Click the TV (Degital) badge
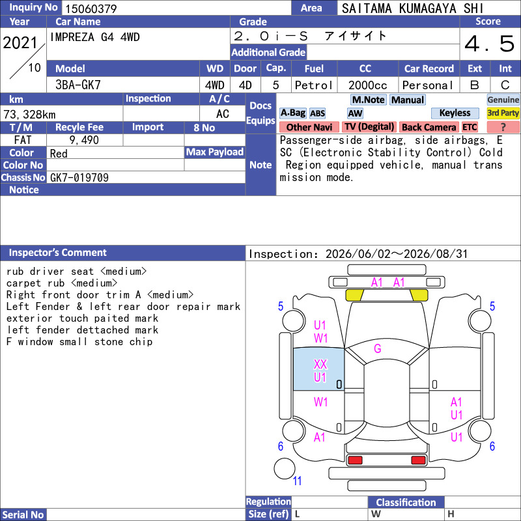The width and height of the screenshot is (521, 521). point(369,127)
